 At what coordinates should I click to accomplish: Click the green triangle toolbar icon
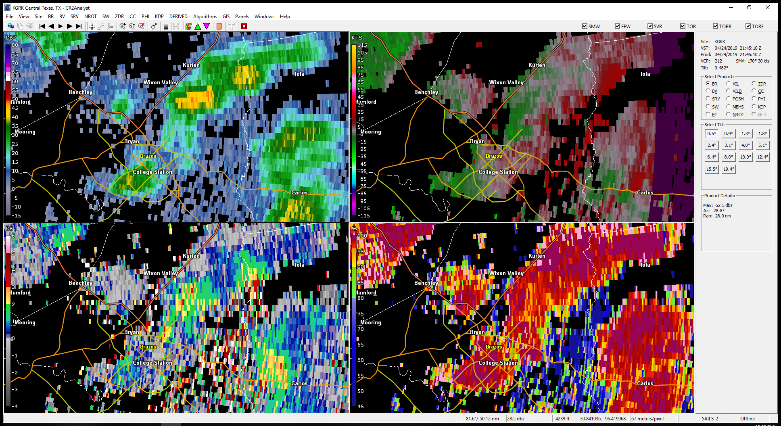[198, 26]
